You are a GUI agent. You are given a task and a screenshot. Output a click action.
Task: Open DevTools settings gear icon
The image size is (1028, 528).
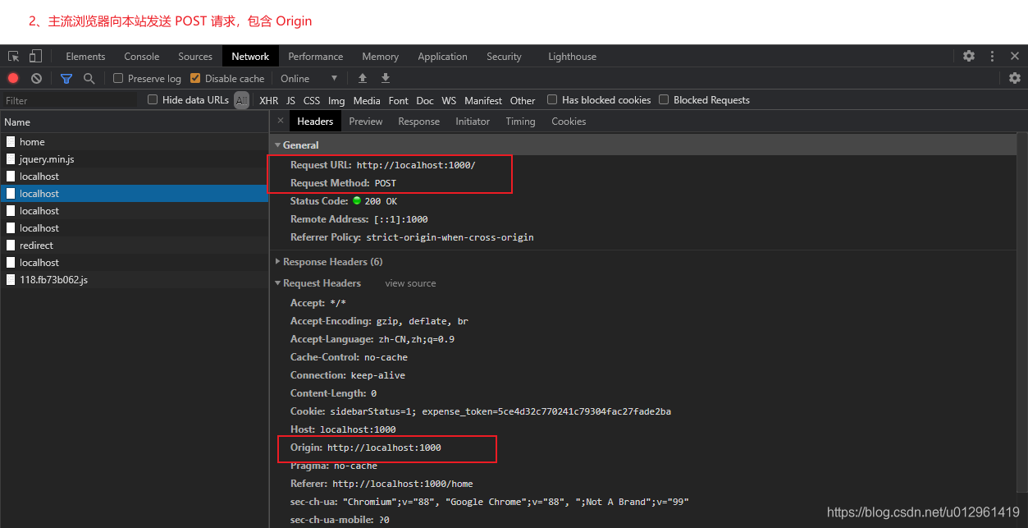click(x=969, y=56)
